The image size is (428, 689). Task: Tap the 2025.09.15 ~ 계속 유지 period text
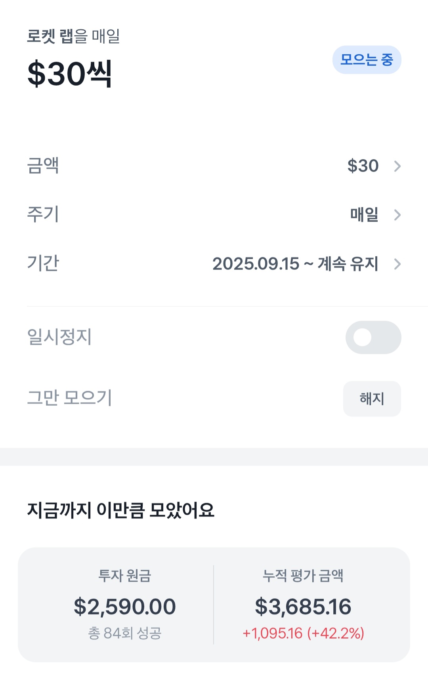click(x=295, y=264)
